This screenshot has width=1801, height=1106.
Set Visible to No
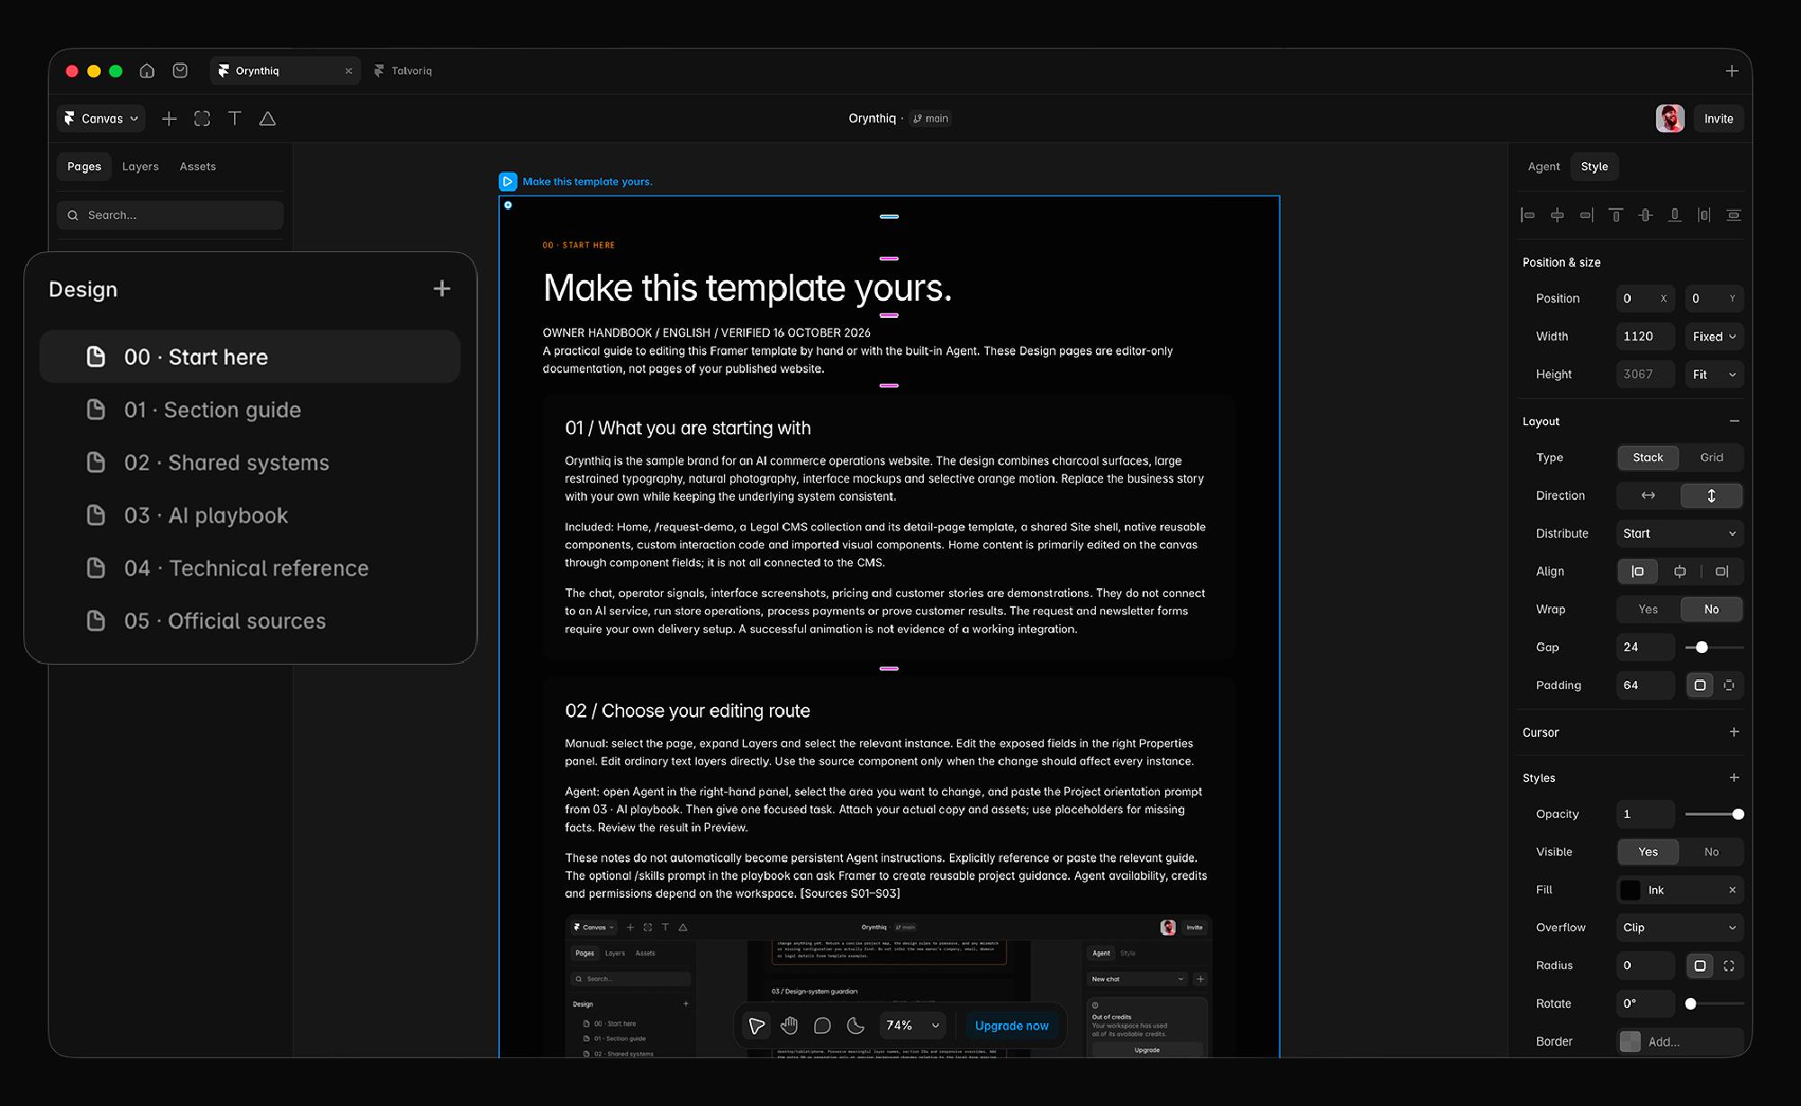point(1711,851)
